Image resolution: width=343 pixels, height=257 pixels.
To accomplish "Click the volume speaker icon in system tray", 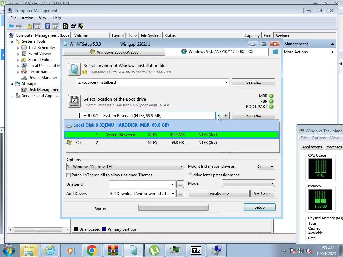I will pos(309,251).
